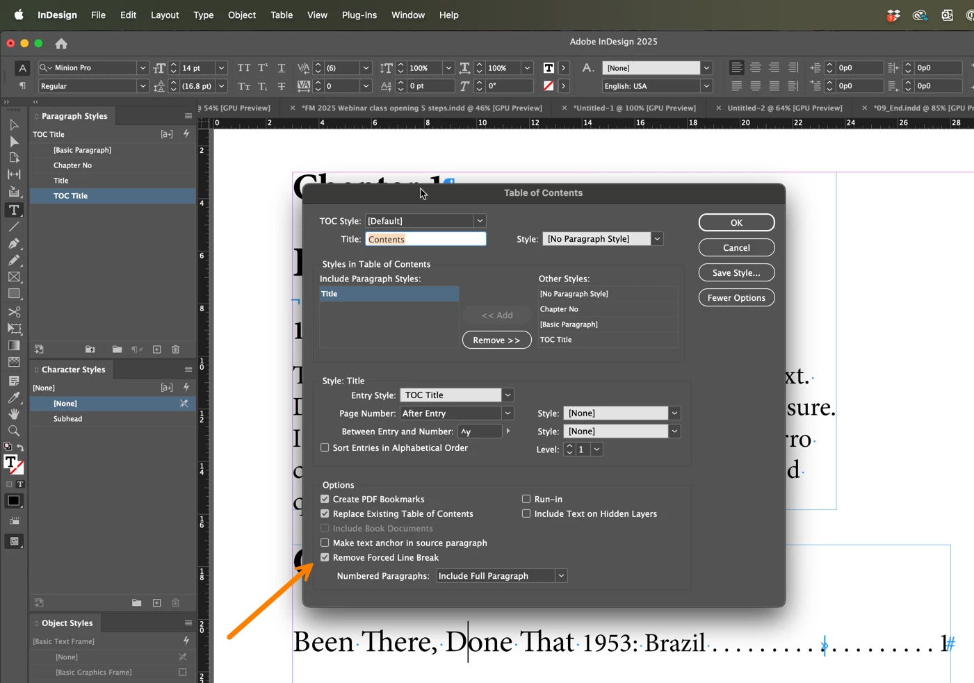Enable Make text anchor in source paragraph
Image resolution: width=974 pixels, height=683 pixels.
click(x=325, y=543)
